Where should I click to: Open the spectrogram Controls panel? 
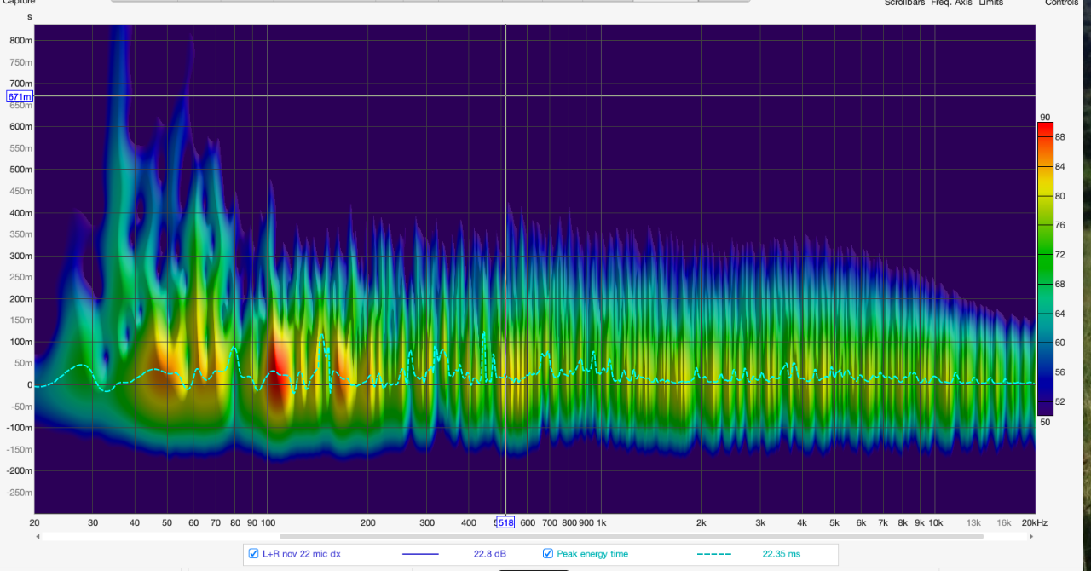click(1061, 3)
